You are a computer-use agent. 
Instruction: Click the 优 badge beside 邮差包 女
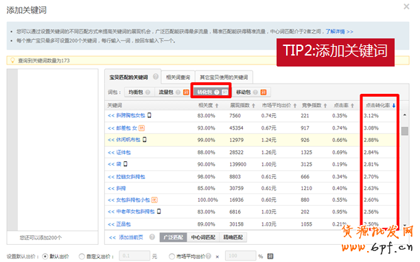141,128
